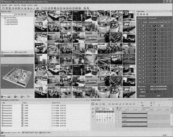Select the single-screen layout icon in toolbar
The height and width of the screenshot is (137, 173).
click(42, 8)
